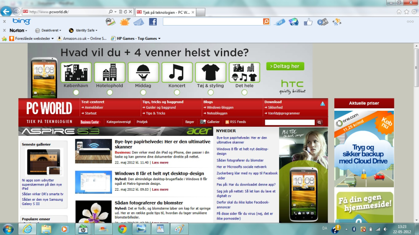Expand the HP Games - Top Games dropdown

[x=136, y=38]
